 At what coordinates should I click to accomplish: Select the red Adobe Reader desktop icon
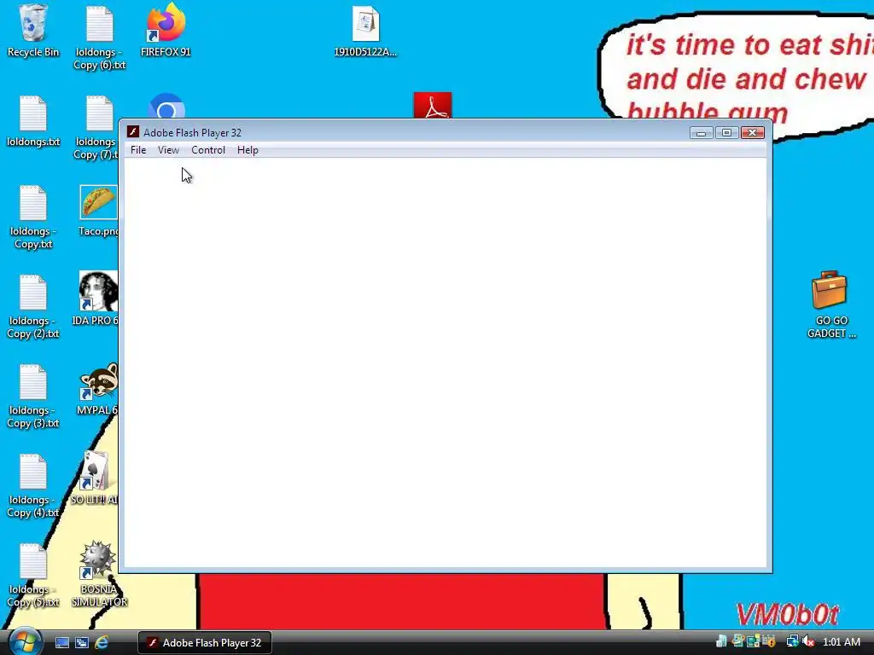point(433,105)
